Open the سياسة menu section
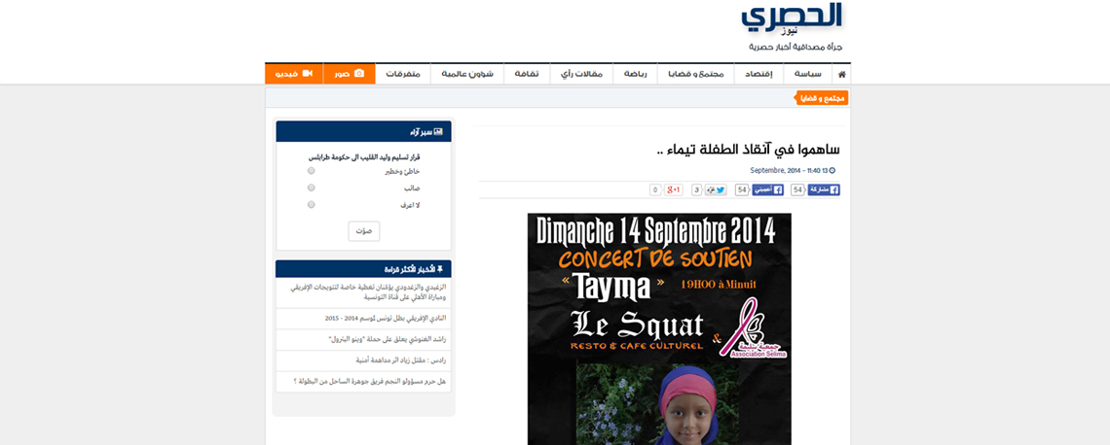This screenshot has width=1110, height=445. (808, 74)
